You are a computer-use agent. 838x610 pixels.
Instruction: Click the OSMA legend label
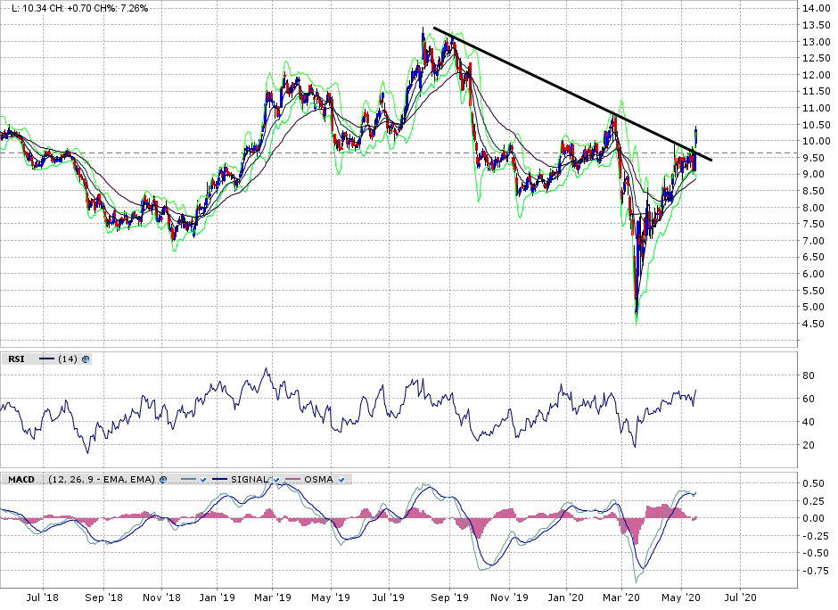(318, 480)
